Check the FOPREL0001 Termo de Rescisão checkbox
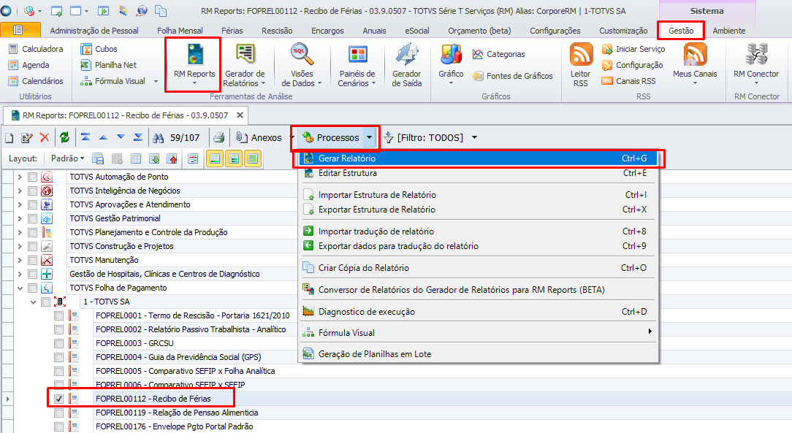The height and width of the screenshot is (433, 792). pyautogui.click(x=58, y=315)
